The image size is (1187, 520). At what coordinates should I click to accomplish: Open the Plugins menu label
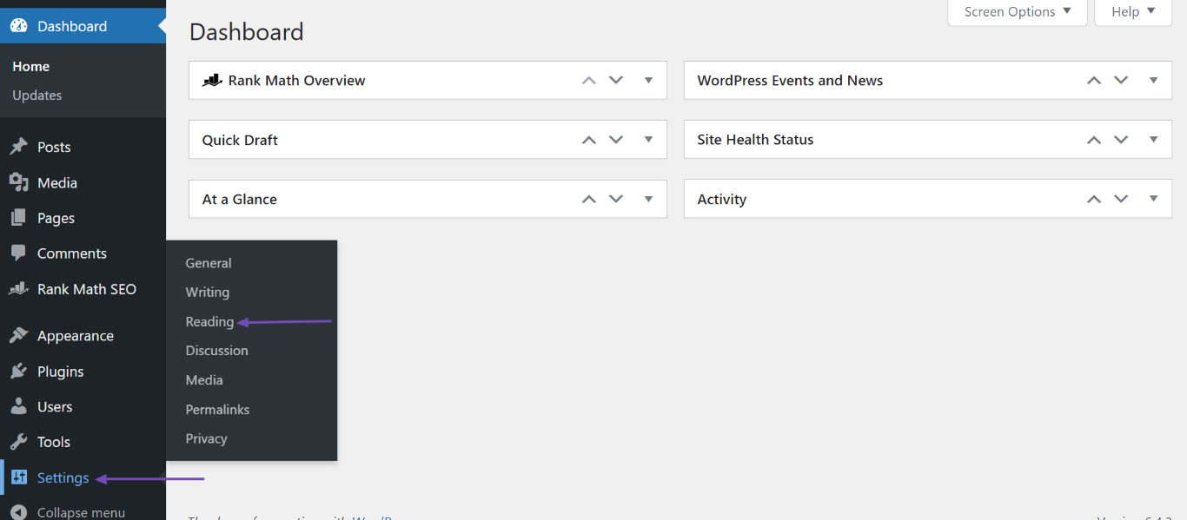pos(61,372)
